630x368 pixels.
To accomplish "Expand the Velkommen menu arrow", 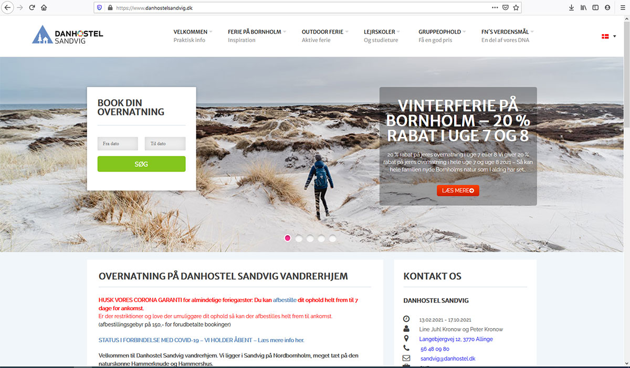I will point(211,32).
